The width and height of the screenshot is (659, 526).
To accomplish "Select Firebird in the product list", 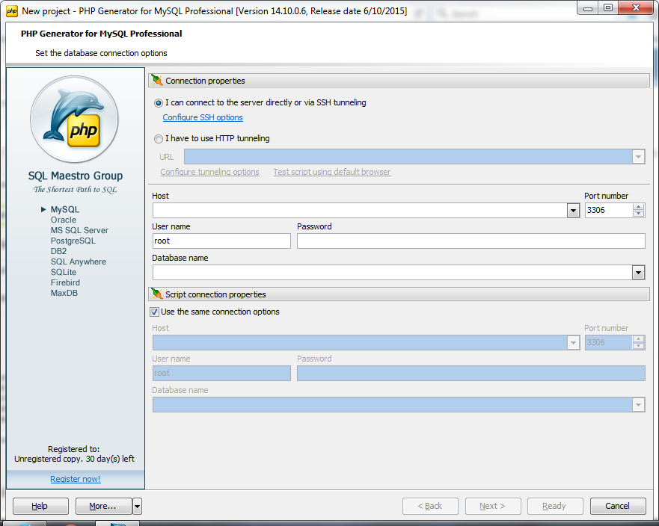I will tap(65, 282).
